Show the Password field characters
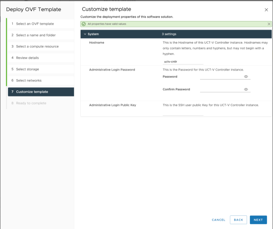The image size is (273, 229). point(246,77)
